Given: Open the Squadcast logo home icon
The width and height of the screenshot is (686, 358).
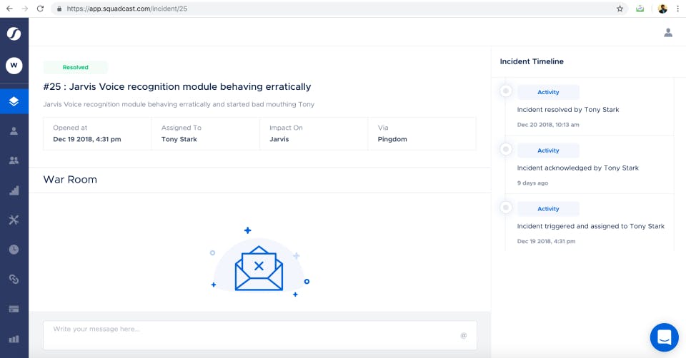Looking at the screenshot, I should [x=14, y=34].
